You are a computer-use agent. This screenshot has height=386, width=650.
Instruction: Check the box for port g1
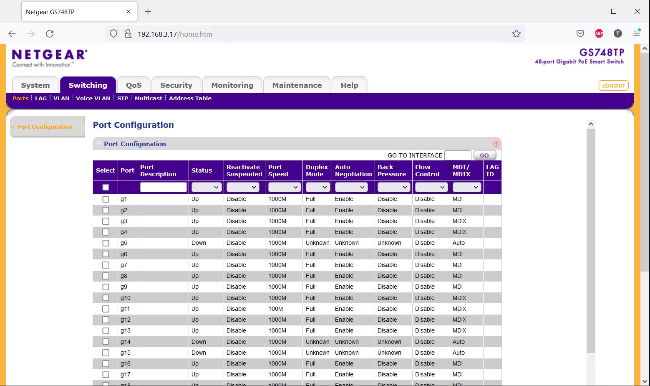[106, 199]
